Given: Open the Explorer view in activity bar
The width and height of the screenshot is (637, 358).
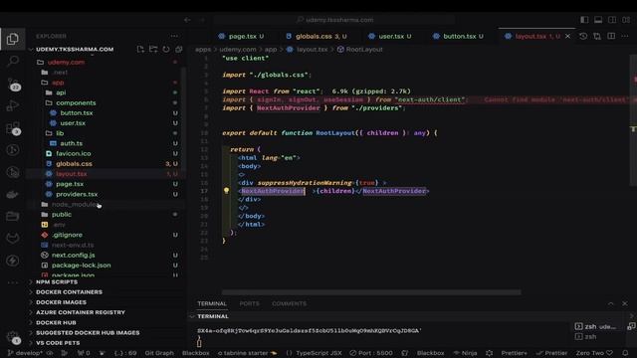Looking at the screenshot, I should tap(13, 39).
